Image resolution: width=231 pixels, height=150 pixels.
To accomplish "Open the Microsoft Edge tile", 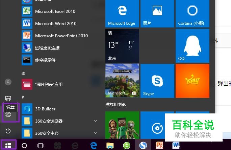I will [x=122, y=13].
